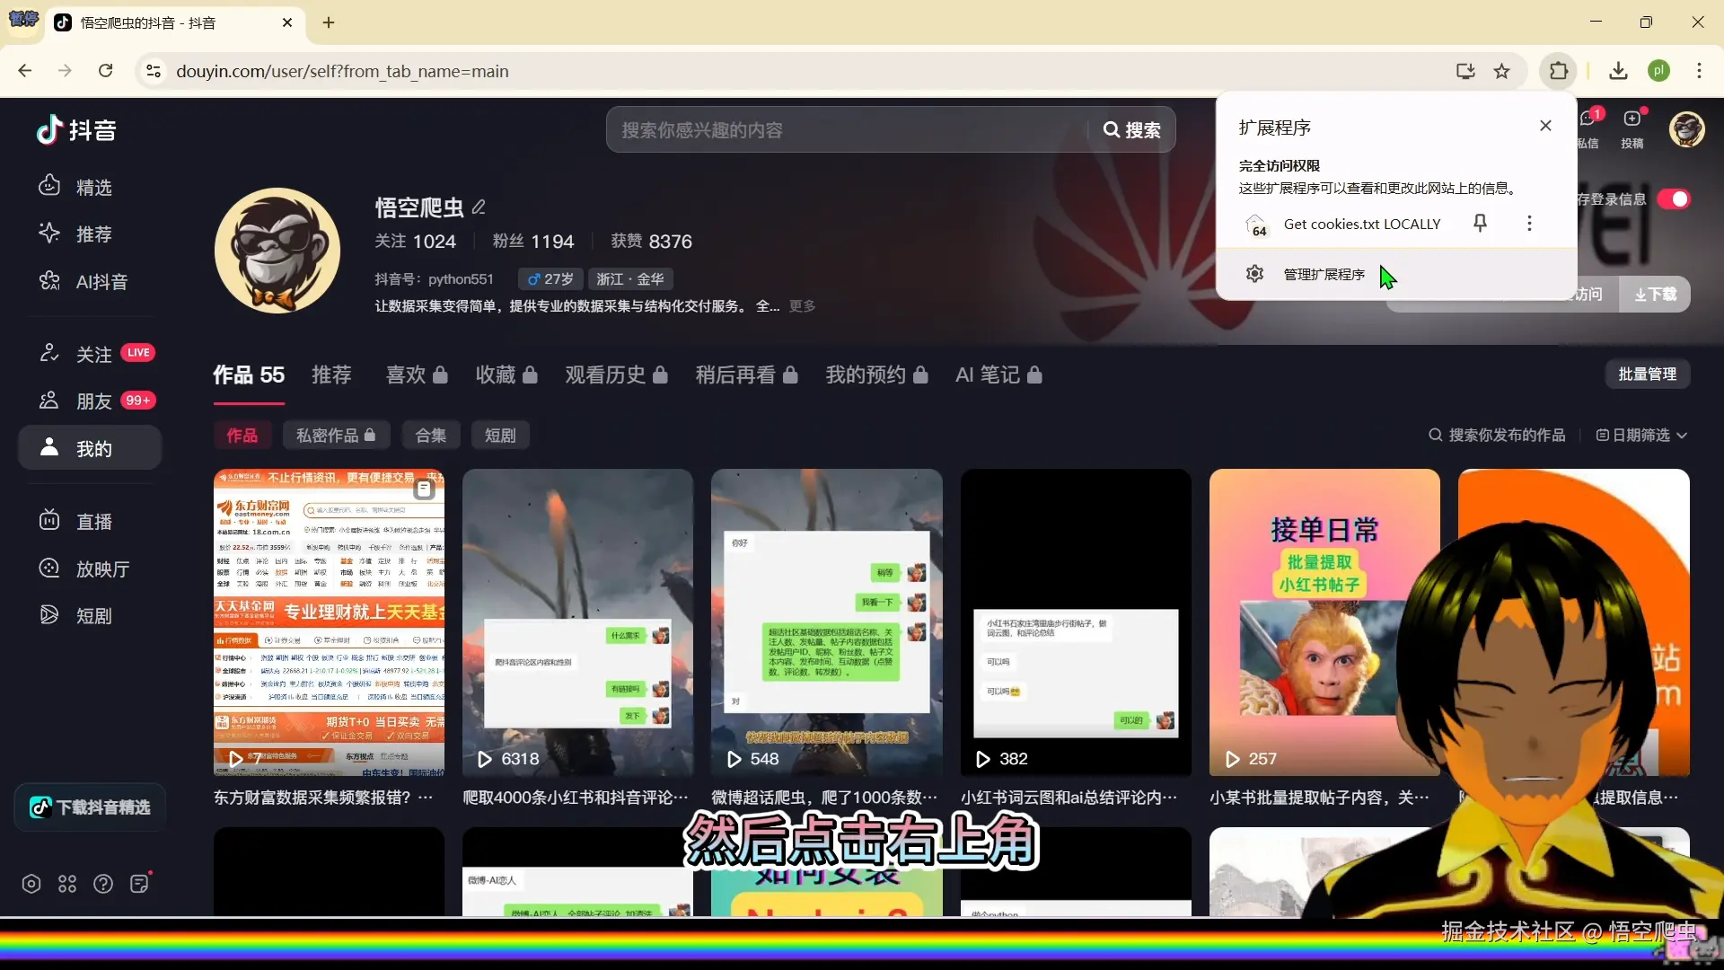
Task: Select the 合集 filter tab
Action: coord(430,435)
